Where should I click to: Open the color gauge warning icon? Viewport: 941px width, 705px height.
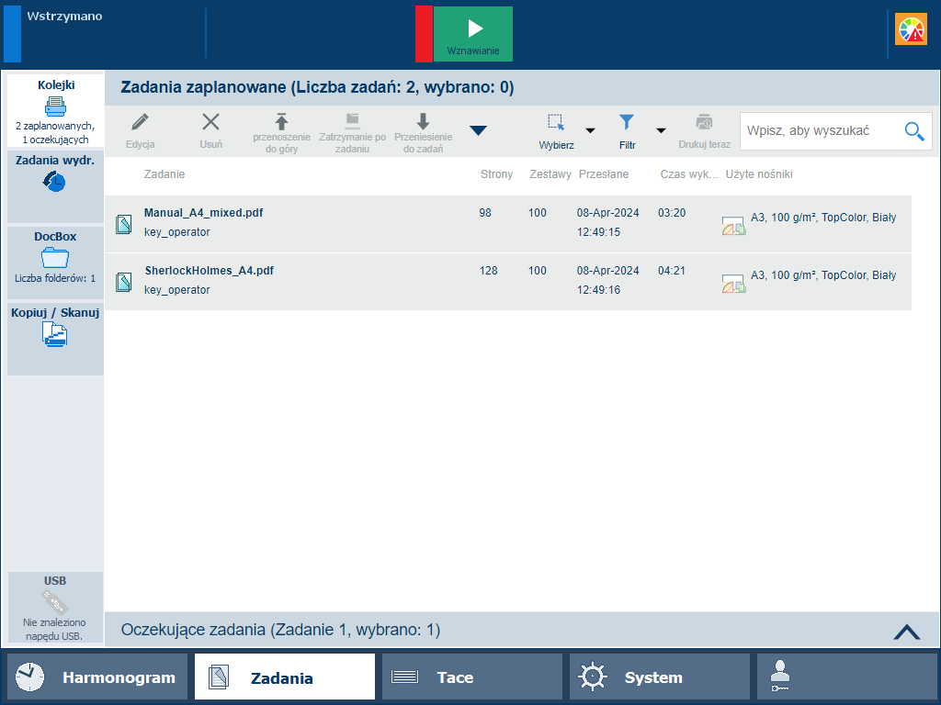911,29
